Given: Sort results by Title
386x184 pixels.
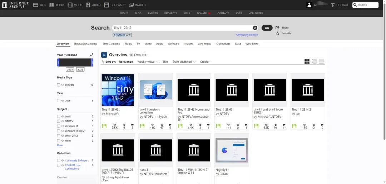Looking at the screenshot, I should click(x=165, y=62).
